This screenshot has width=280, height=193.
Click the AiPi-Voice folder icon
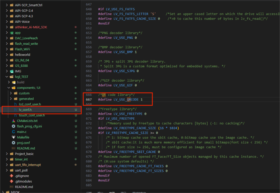(x=12, y=22)
